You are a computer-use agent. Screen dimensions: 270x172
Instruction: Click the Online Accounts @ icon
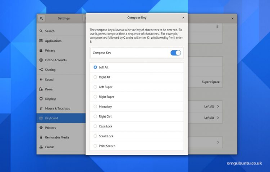pyautogui.click(x=41, y=60)
